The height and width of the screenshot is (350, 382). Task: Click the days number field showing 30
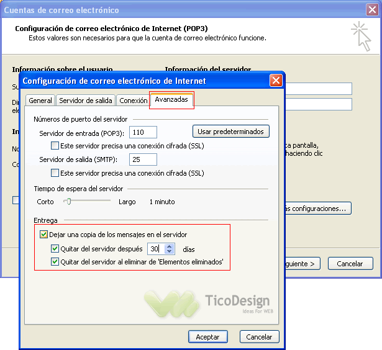click(x=155, y=249)
